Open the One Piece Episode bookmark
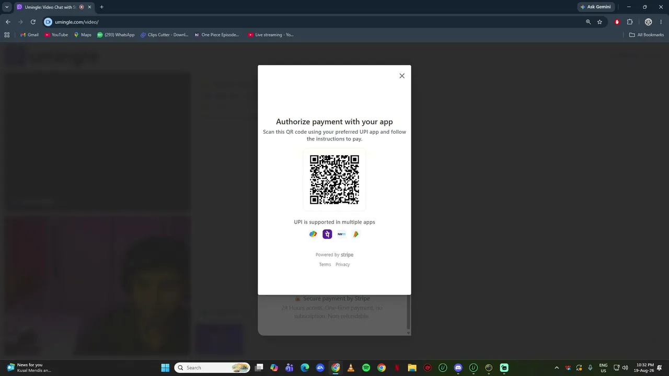The width and height of the screenshot is (669, 376). coord(216,35)
